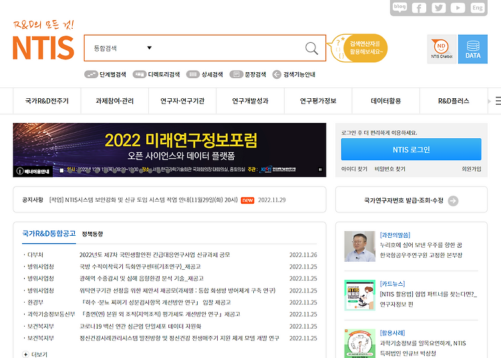Open 제7차 국민생활안전 긴급대응연구사업 announcement

(155, 255)
